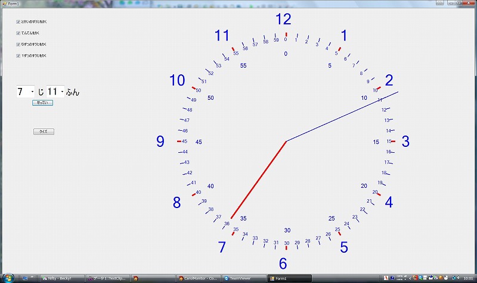The image size is (477, 283).
Task: Click the large hour number 9
Action: pyautogui.click(x=160, y=141)
